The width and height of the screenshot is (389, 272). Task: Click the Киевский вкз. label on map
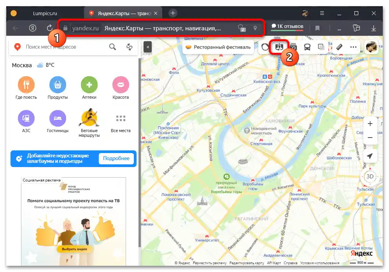pyautogui.click(x=267, y=82)
